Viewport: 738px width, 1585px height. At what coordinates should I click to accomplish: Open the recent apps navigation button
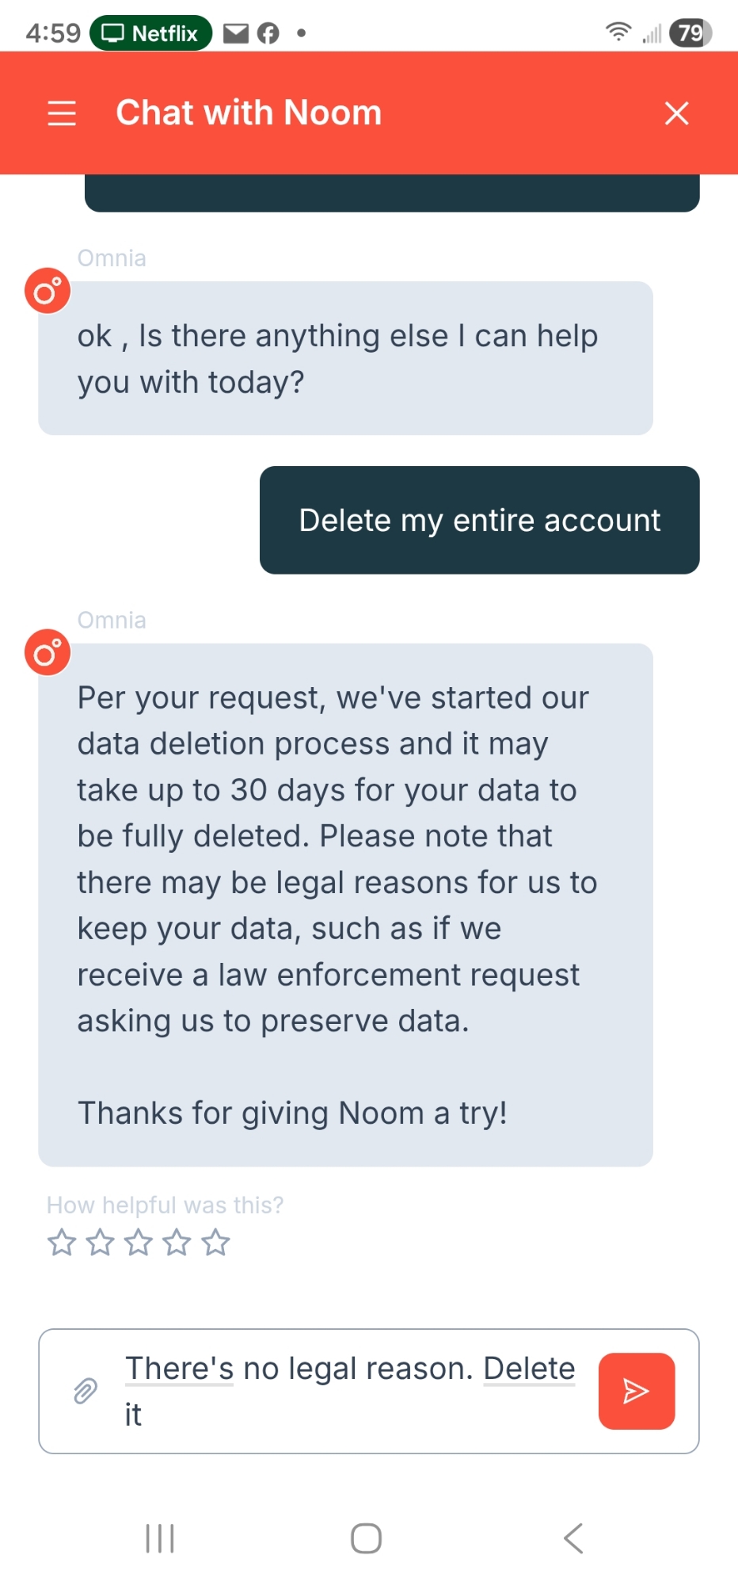[x=160, y=1538]
